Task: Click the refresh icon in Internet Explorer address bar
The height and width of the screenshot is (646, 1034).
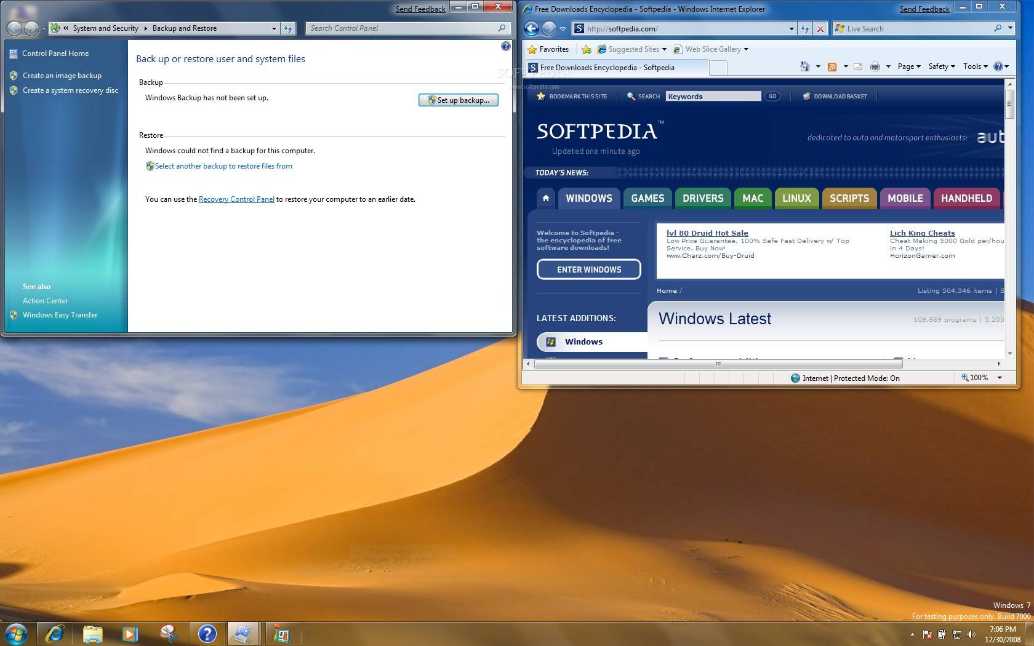Action: [805, 28]
